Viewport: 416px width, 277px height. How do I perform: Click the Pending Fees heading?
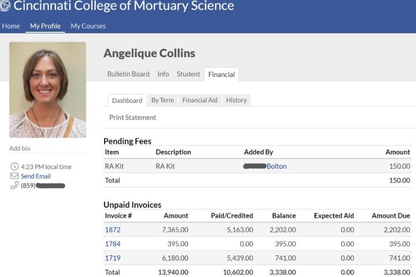pyautogui.click(x=127, y=141)
